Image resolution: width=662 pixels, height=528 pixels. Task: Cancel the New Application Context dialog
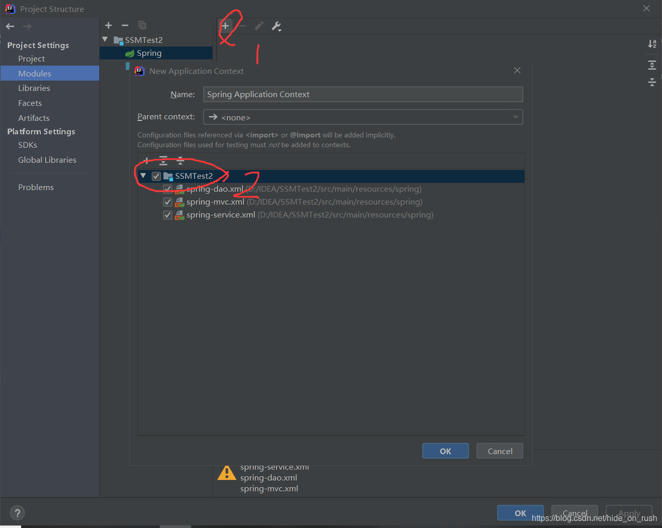click(x=500, y=451)
